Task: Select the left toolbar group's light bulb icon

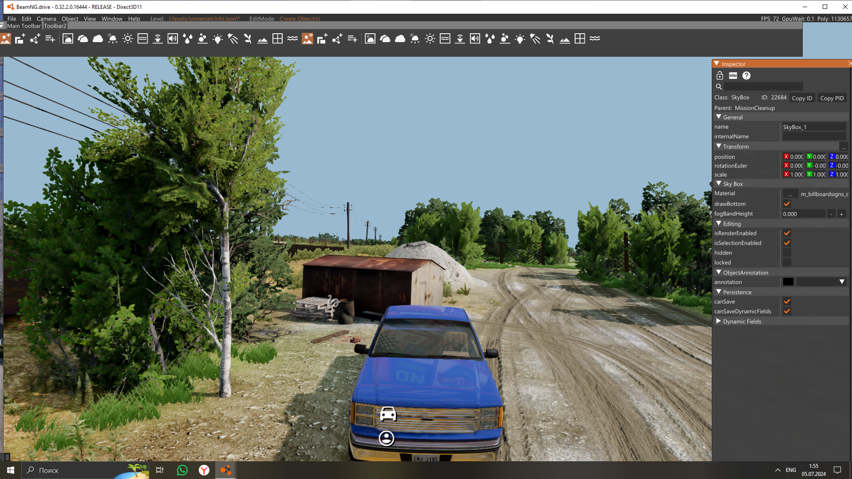Action: pos(218,39)
